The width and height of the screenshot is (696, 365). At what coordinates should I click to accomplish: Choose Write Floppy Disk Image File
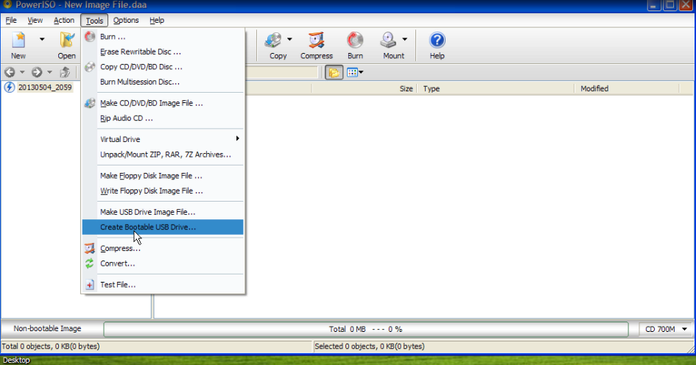coord(163,191)
